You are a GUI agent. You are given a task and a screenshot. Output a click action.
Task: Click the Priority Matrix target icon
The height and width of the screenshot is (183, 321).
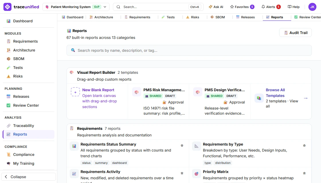pyautogui.click(x=196, y=174)
